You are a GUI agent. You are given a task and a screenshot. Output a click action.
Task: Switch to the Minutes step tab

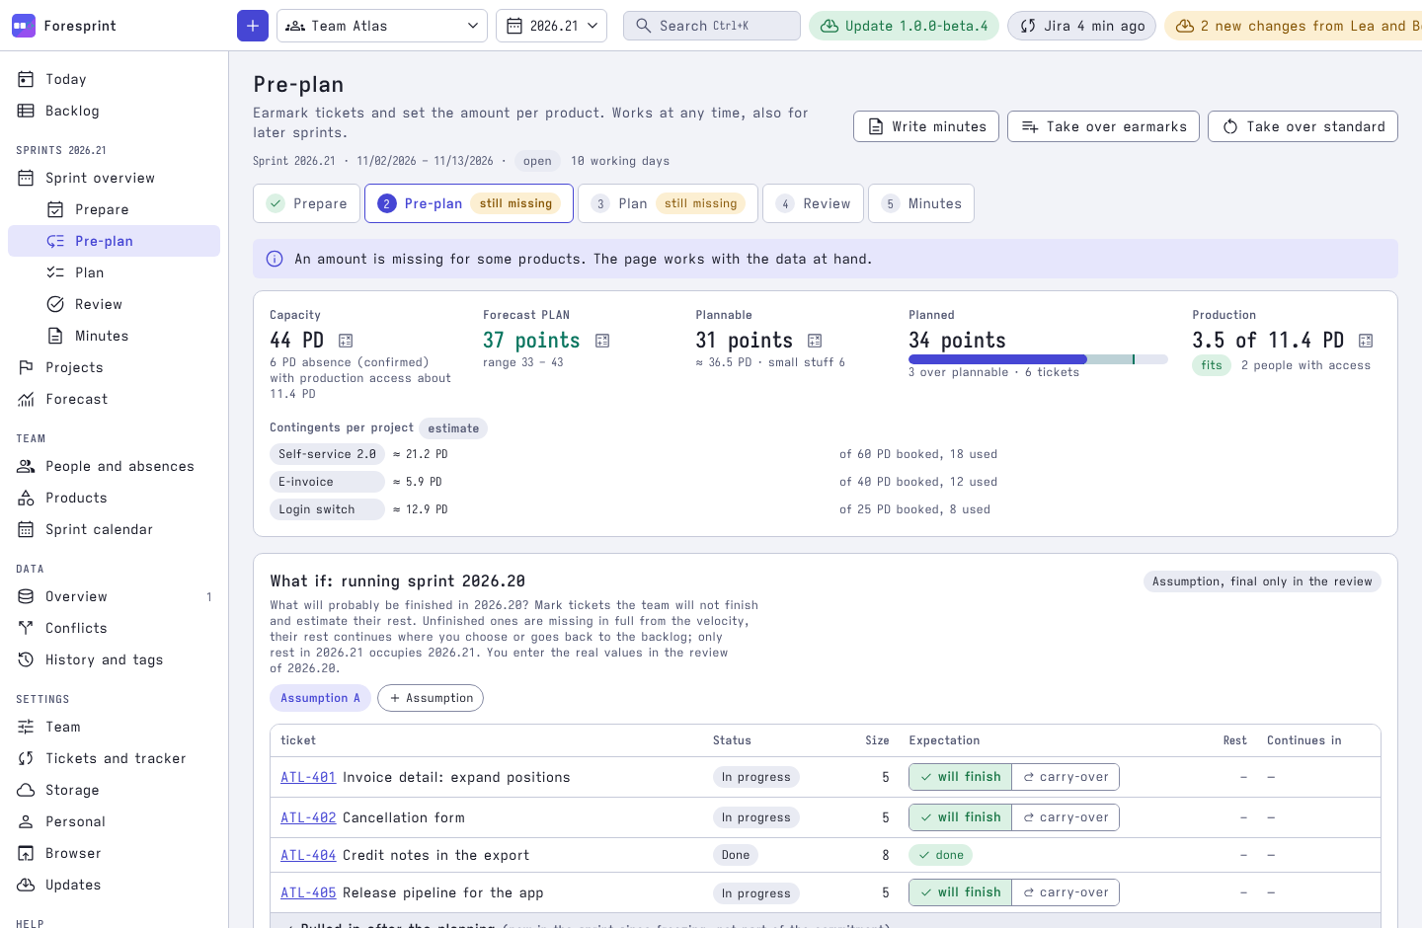pos(921,203)
